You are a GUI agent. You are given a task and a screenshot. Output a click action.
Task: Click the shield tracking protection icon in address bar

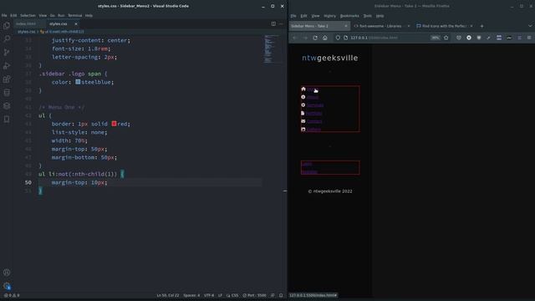pyautogui.click(x=338, y=38)
